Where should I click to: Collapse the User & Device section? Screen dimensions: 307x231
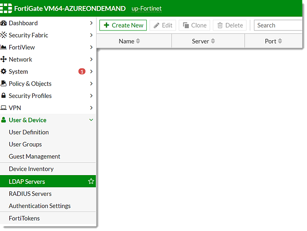click(x=91, y=120)
